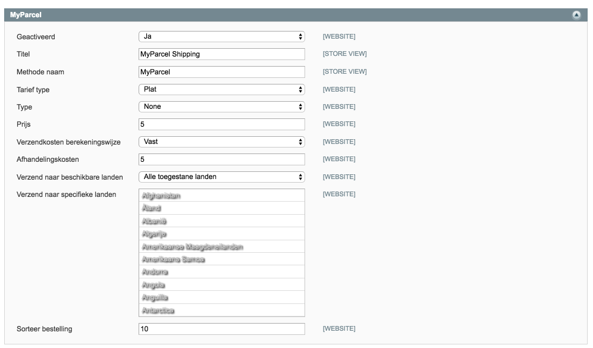Open the Tarief type dropdown
This screenshot has width=593, height=348.
click(x=222, y=89)
